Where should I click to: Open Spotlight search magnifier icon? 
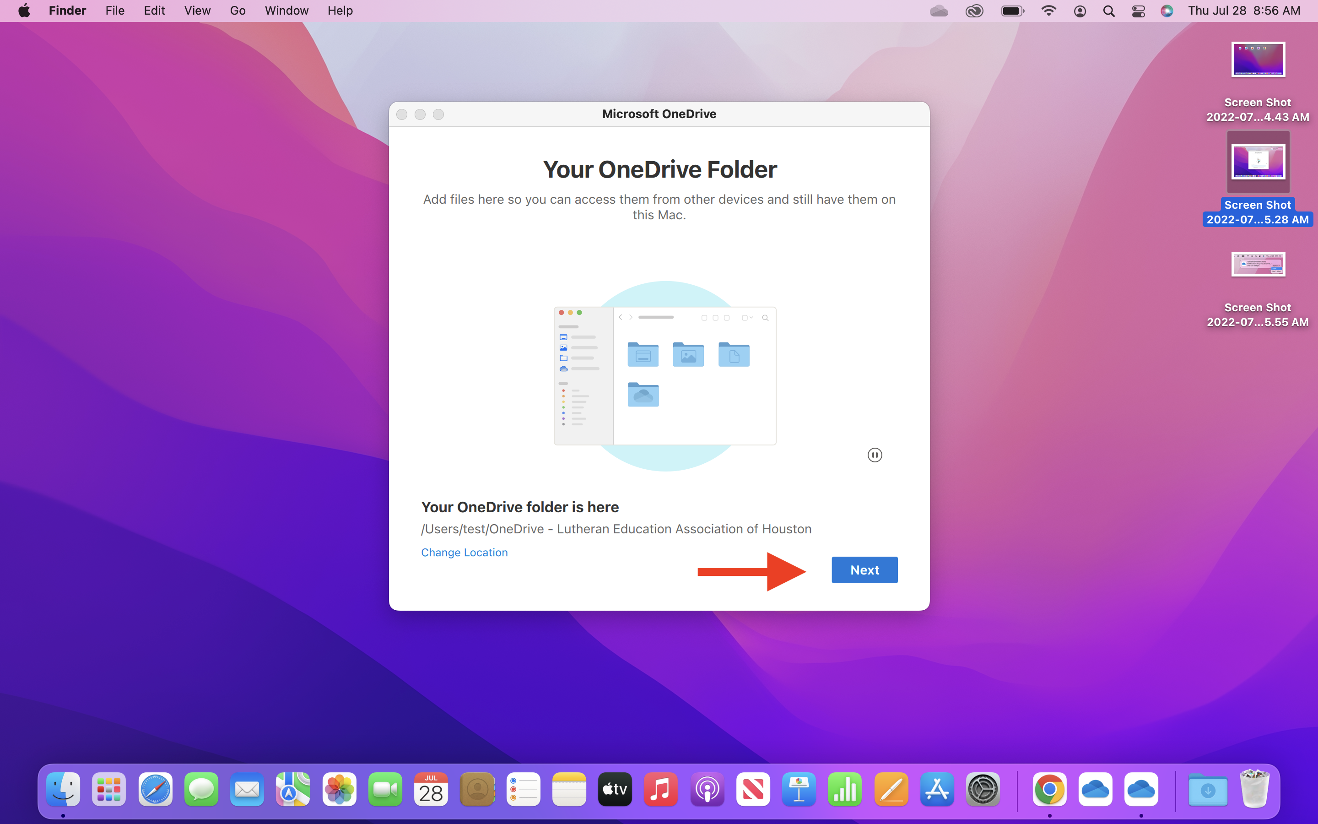pyautogui.click(x=1109, y=11)
